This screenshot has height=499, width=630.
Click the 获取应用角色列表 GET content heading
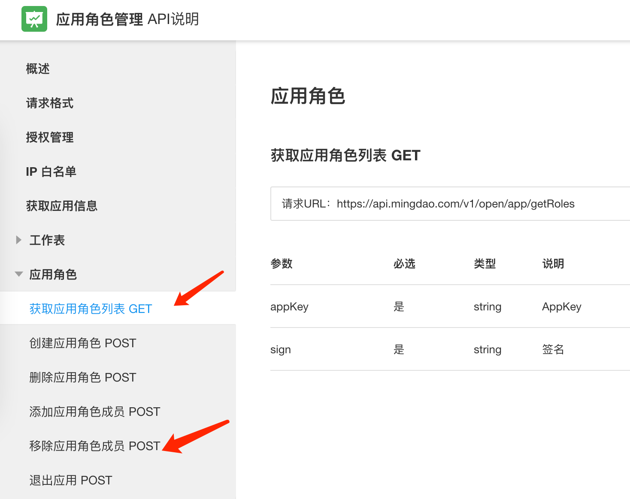tap(345, 155)
